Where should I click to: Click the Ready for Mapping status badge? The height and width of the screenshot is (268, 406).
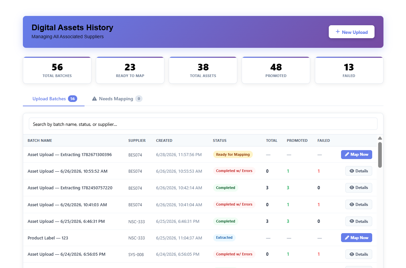tap(233, 154)
